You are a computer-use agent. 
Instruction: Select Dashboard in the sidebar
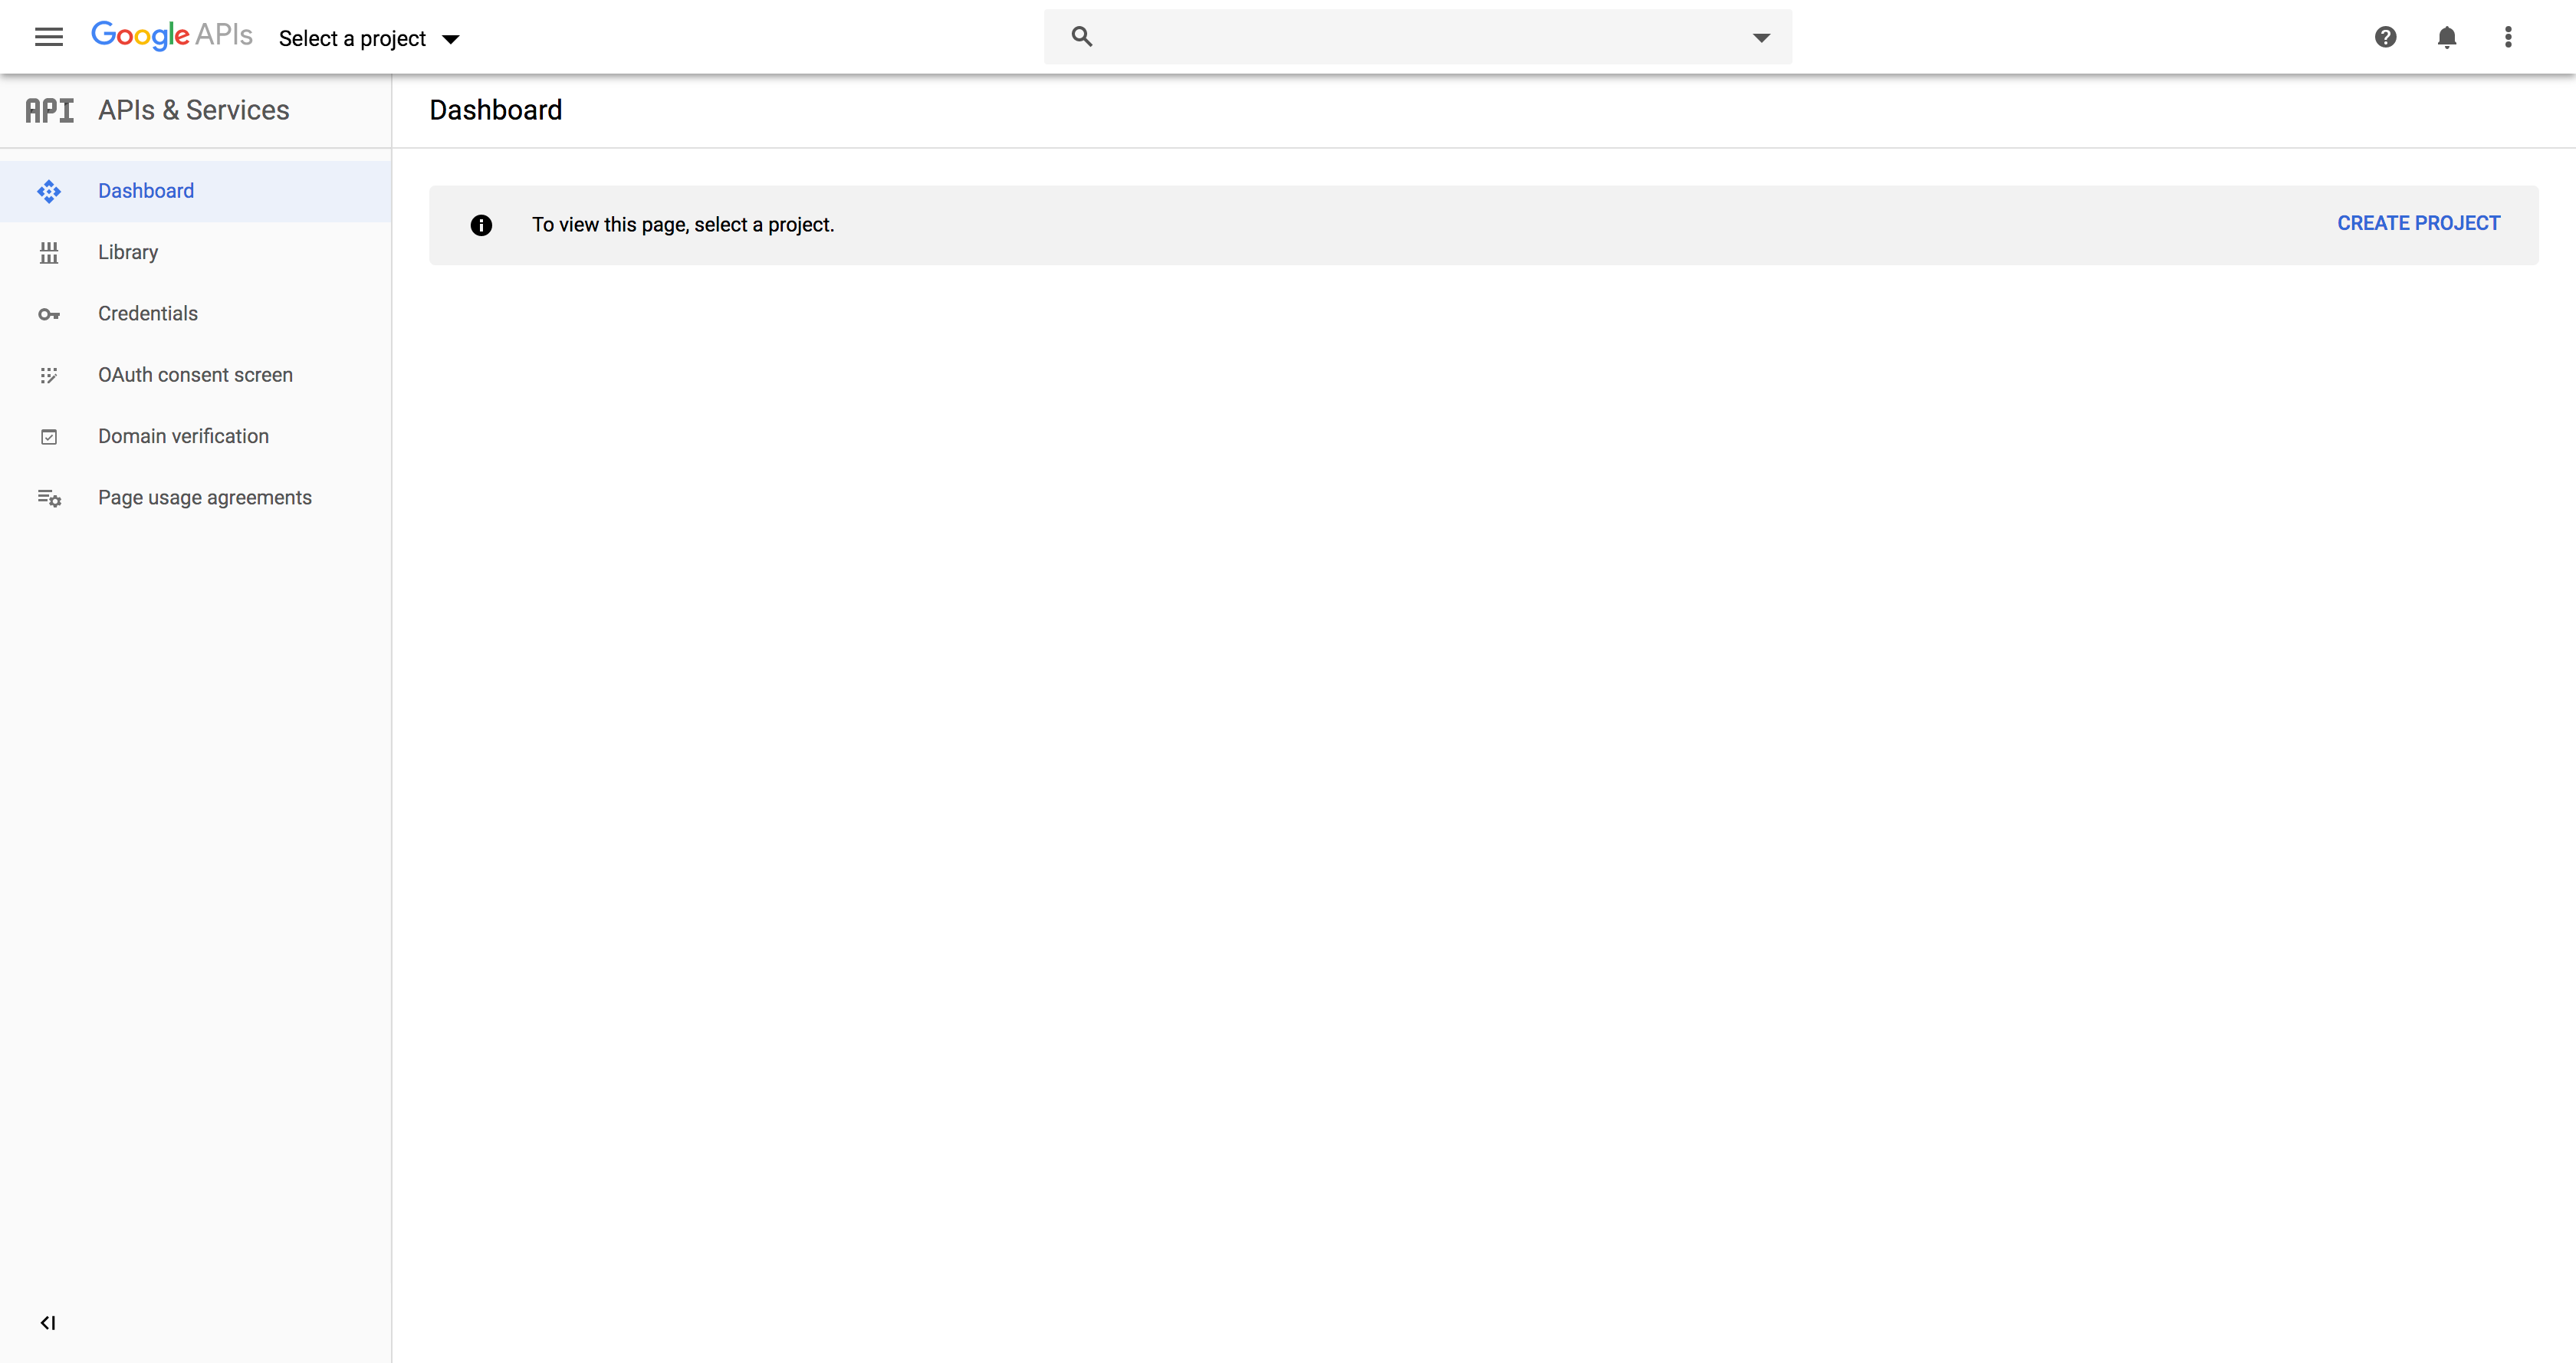146,191
